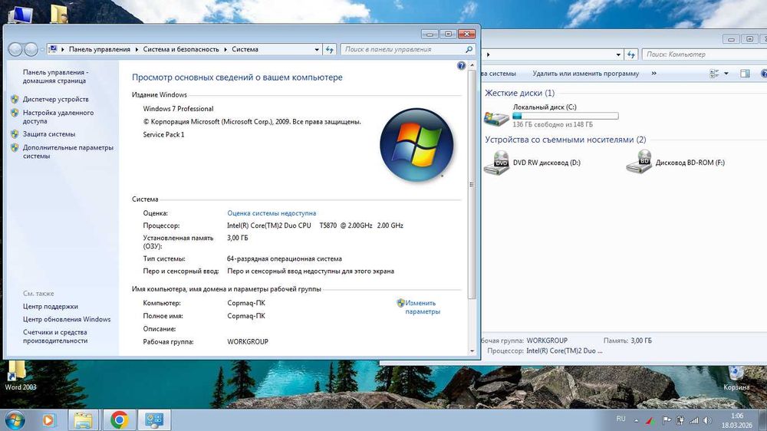Open Windows Media Player from taskbar
Image resolution: width=767 pixels, height=431 pixels.
pyautogui.click(x=48, y=420)
